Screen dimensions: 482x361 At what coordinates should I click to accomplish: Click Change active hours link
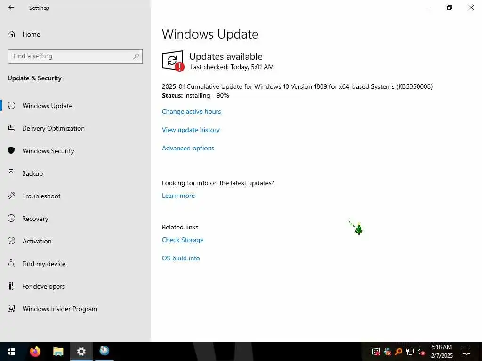coord(191,112)
